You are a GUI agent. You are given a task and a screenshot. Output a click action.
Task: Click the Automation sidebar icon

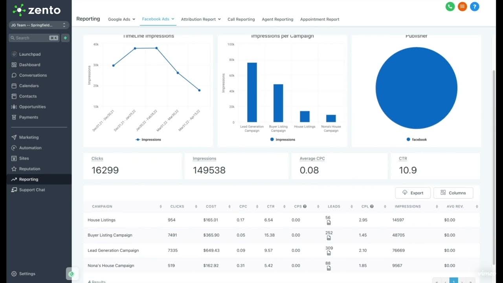pos(14,148)
